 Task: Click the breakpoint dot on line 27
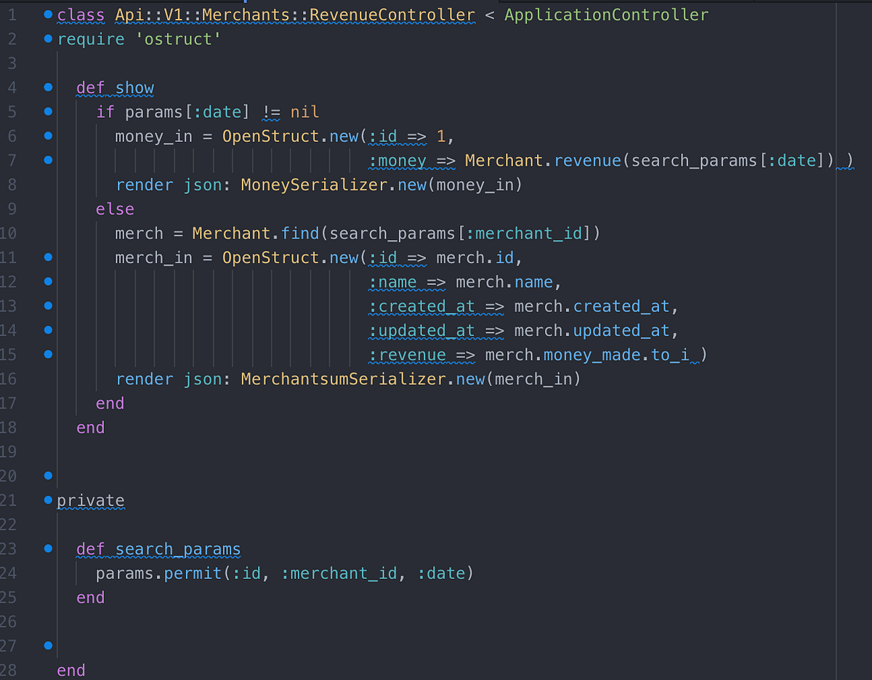[x=48, y=645]
